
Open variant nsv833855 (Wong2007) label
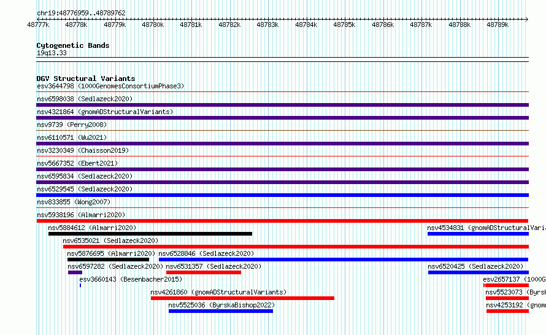pyautogui.click(x=74, y=202)
